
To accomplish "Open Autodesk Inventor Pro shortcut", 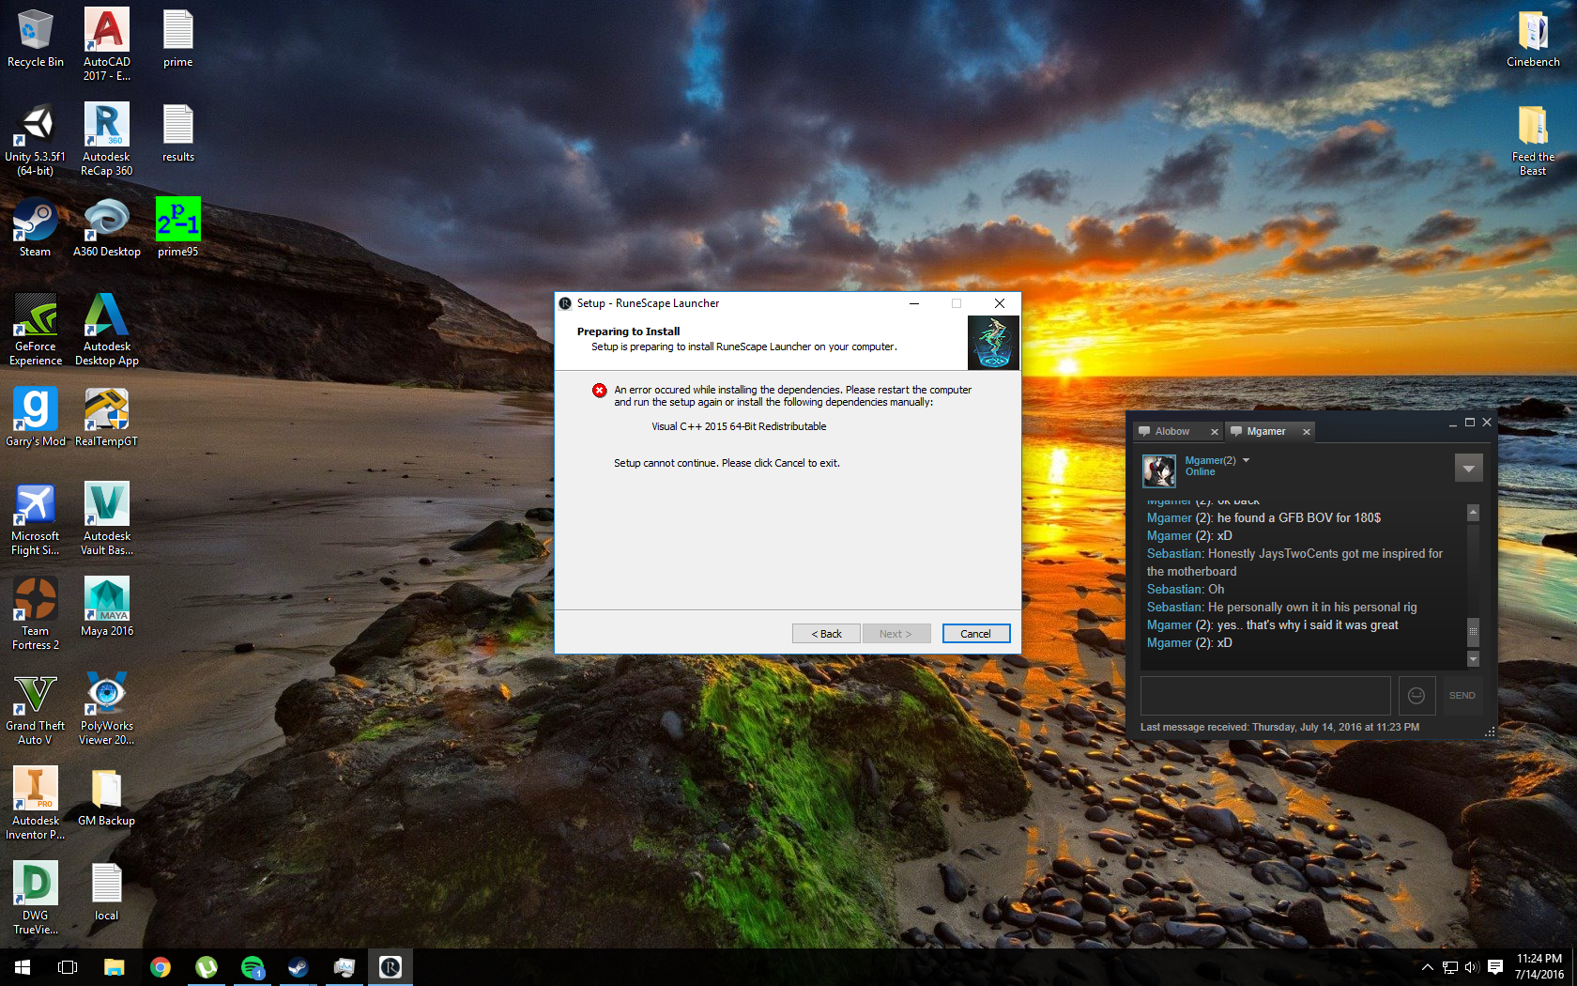I will click(36, 804).
